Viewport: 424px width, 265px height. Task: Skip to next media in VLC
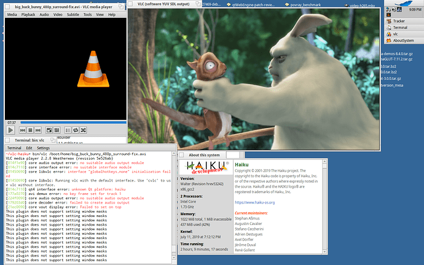[38, 130]
